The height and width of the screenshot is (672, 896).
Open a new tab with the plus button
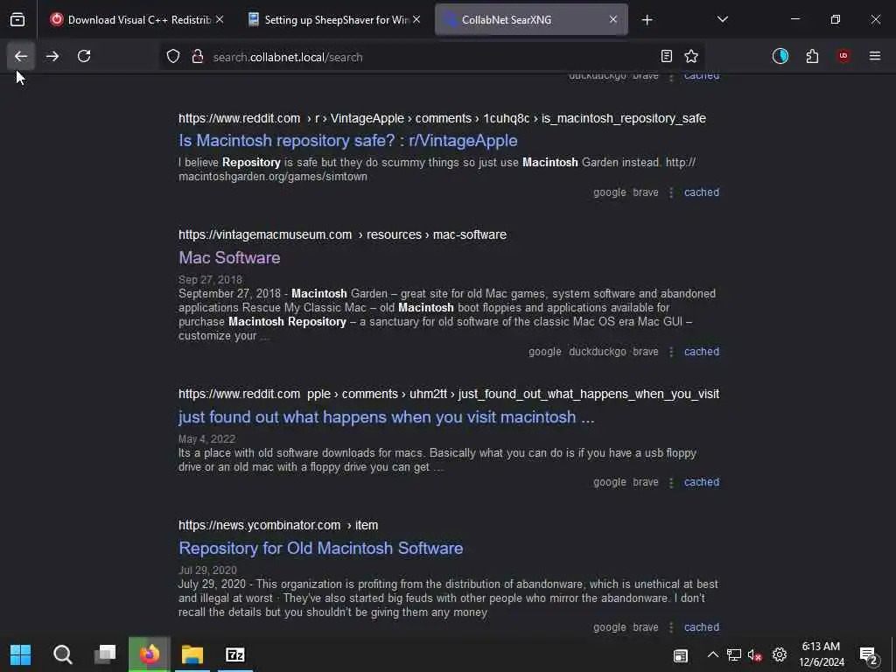[647, 20]
